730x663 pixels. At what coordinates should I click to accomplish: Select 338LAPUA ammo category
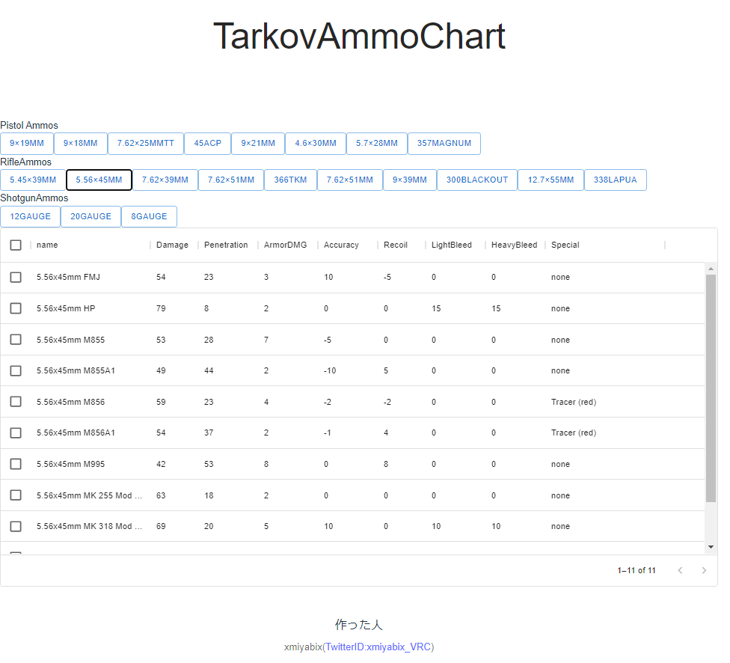616,180
